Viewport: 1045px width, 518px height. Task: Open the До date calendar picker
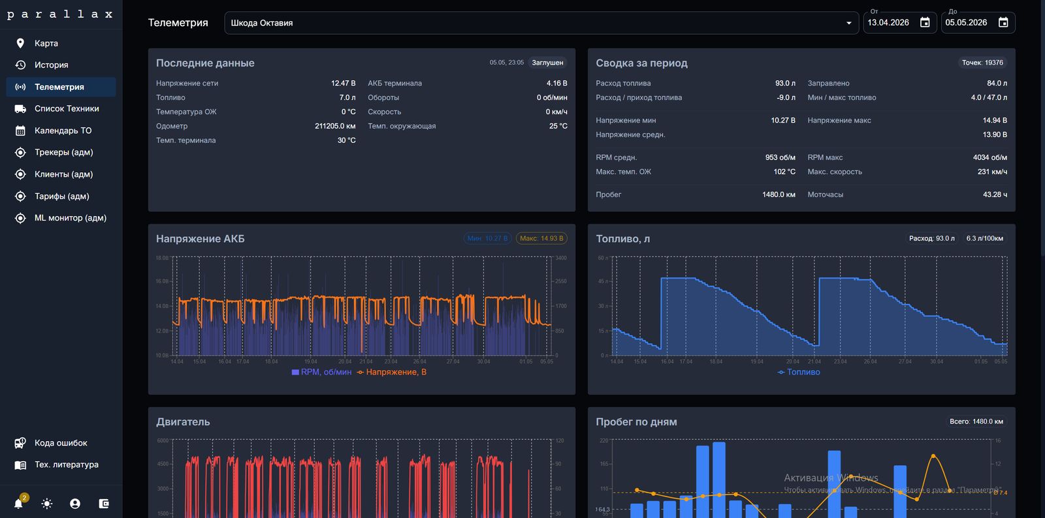click(1003, 23)
